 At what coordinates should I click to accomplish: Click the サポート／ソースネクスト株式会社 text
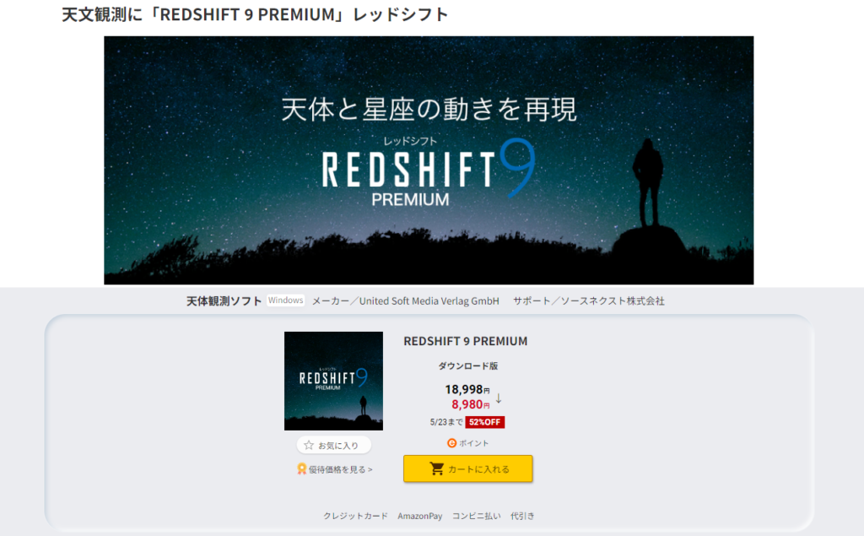(x=588, y=301)
